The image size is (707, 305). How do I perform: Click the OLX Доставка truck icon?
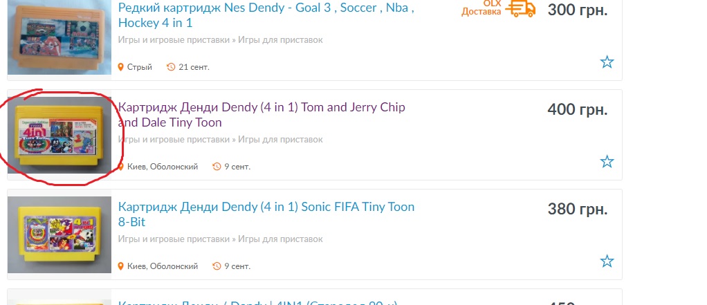[x=520, y=8]
